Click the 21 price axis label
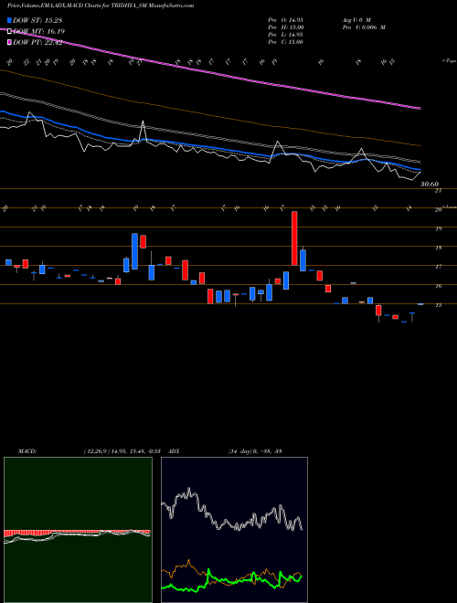The height and width of the screenshot is (603, 457). click(438, 190)
